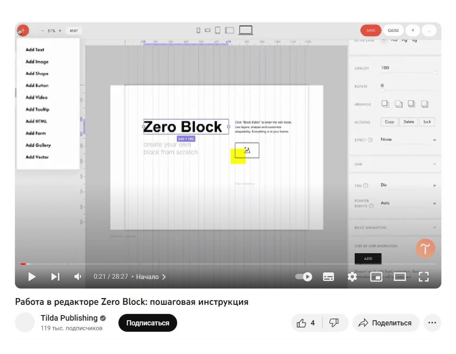Viewport: 456px width, 354px height.
Task: Click the first arrange layer icon
Action: coord(385,104)
